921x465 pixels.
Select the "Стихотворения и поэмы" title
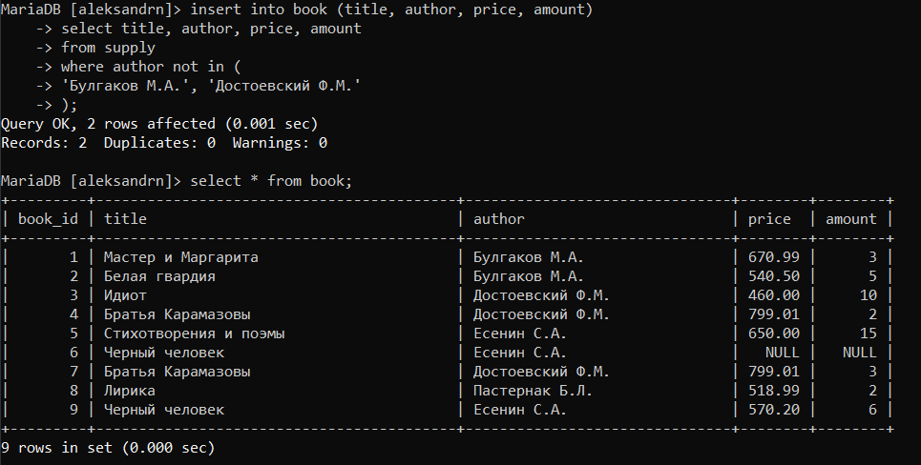[x=195, y=334]
